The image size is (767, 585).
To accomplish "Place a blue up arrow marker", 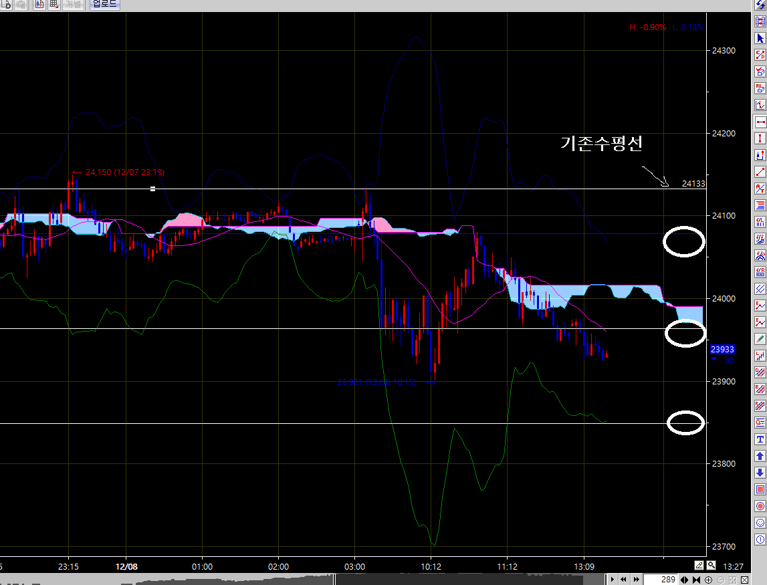I will [760, 456].
